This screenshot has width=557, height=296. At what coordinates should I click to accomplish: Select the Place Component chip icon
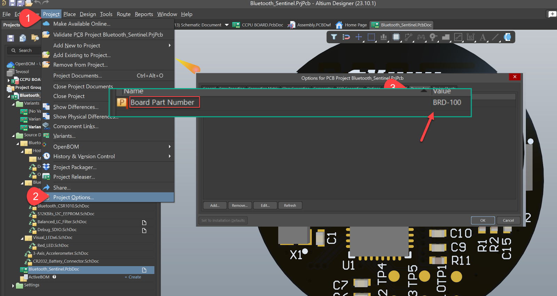click(x=396, y=37)
